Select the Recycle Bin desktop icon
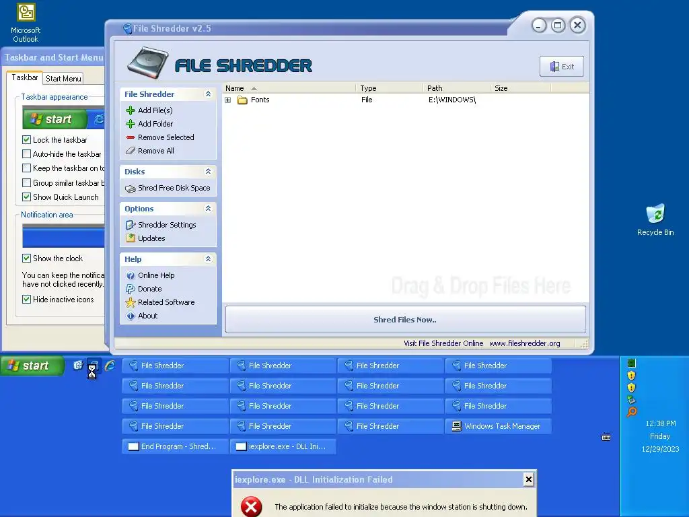Screen dimensions: 689x517 point(655,220)
